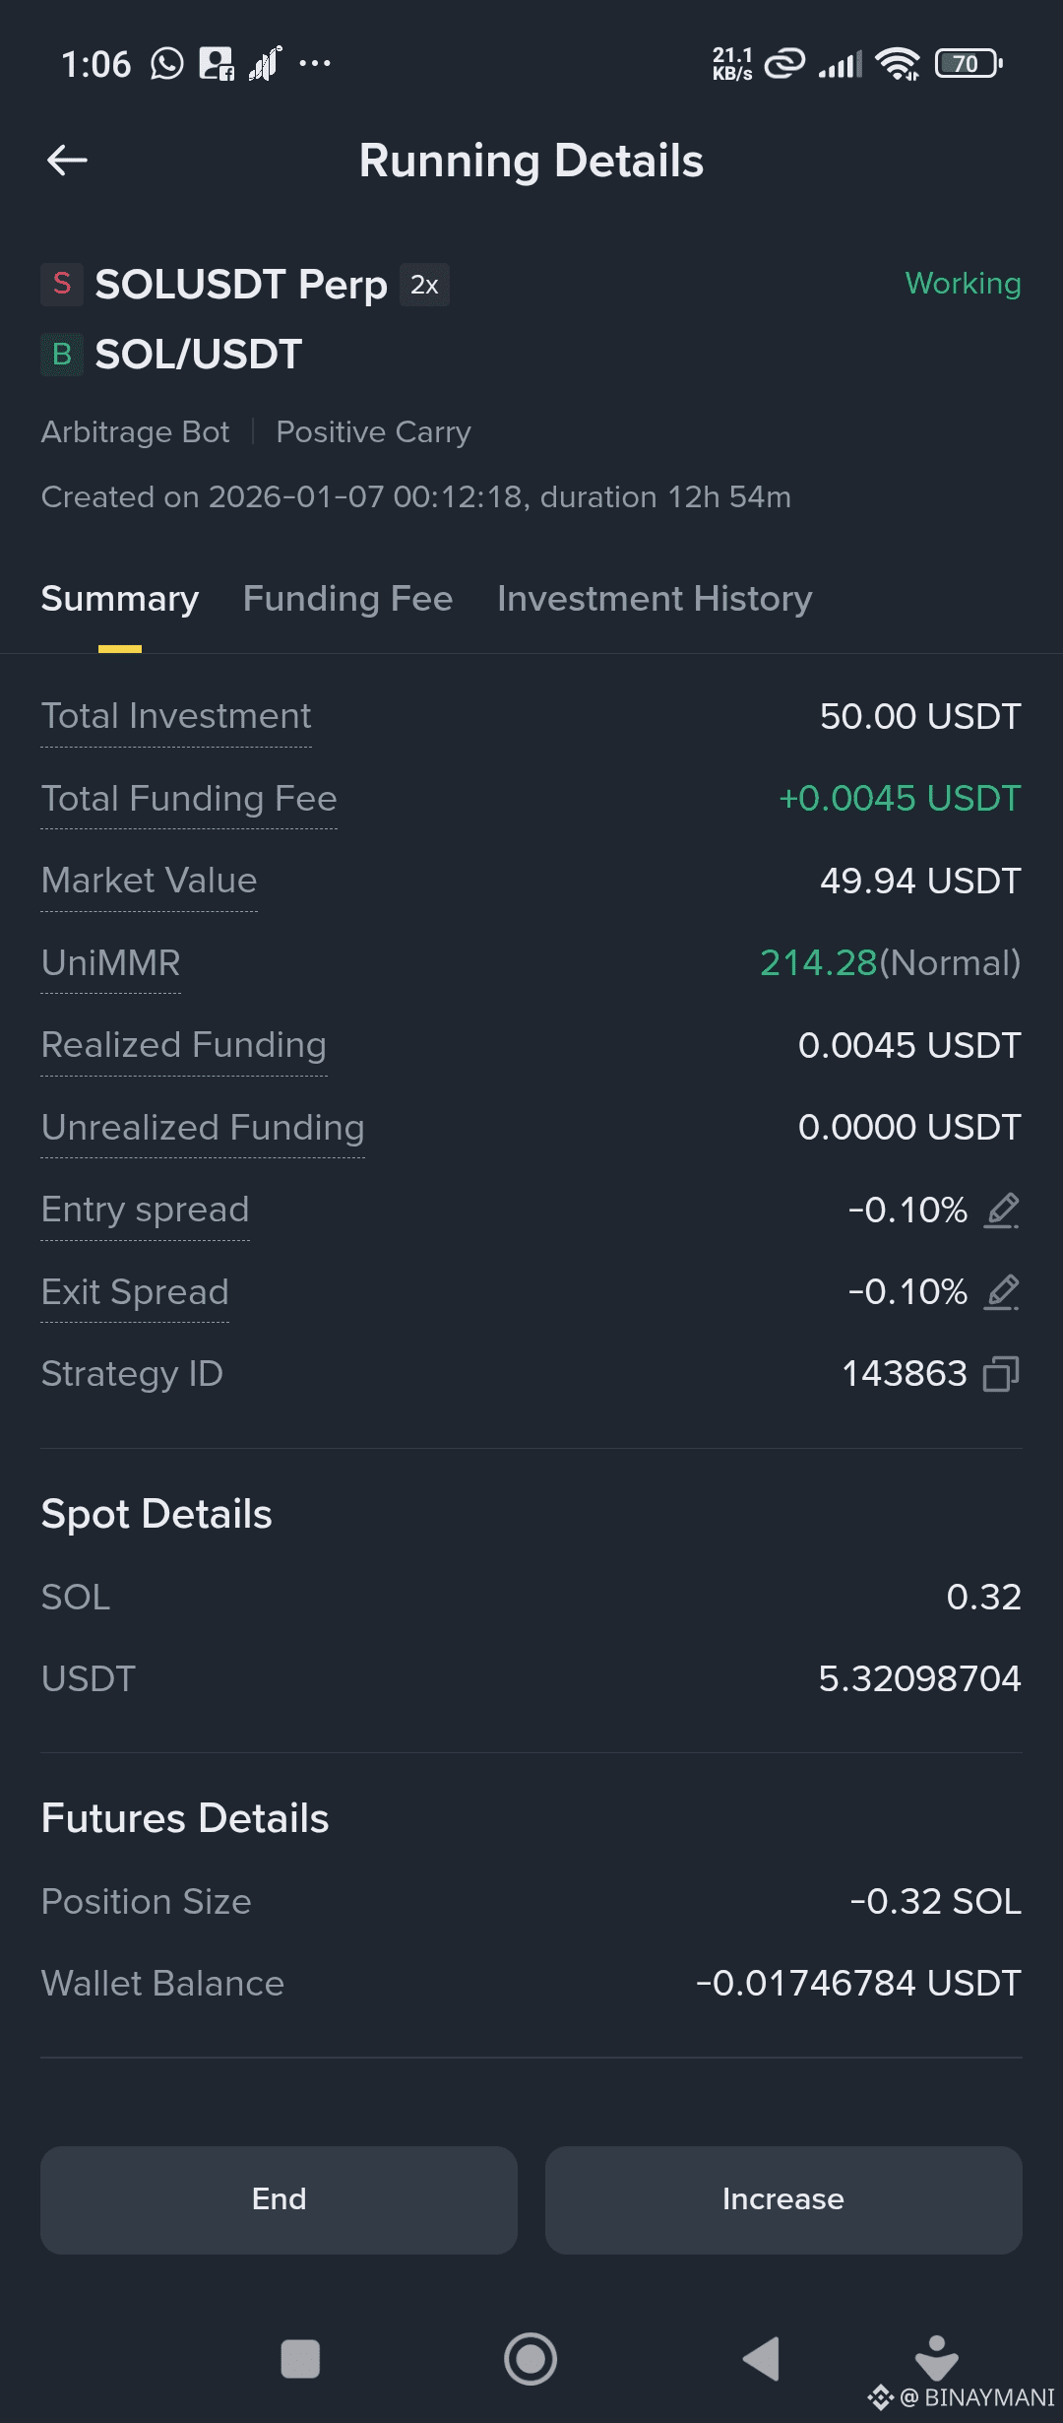Edit the Entry spread value
This screenshot has height=2423, width=1063.
coord(1002,1210)
